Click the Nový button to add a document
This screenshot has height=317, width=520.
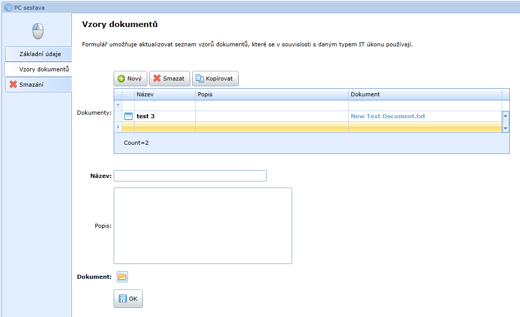130,78
